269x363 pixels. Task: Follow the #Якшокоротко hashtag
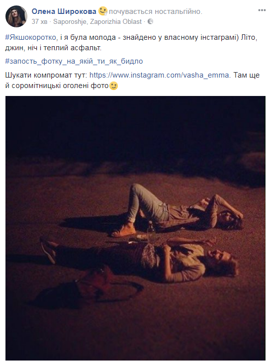[x=30, y=37]
